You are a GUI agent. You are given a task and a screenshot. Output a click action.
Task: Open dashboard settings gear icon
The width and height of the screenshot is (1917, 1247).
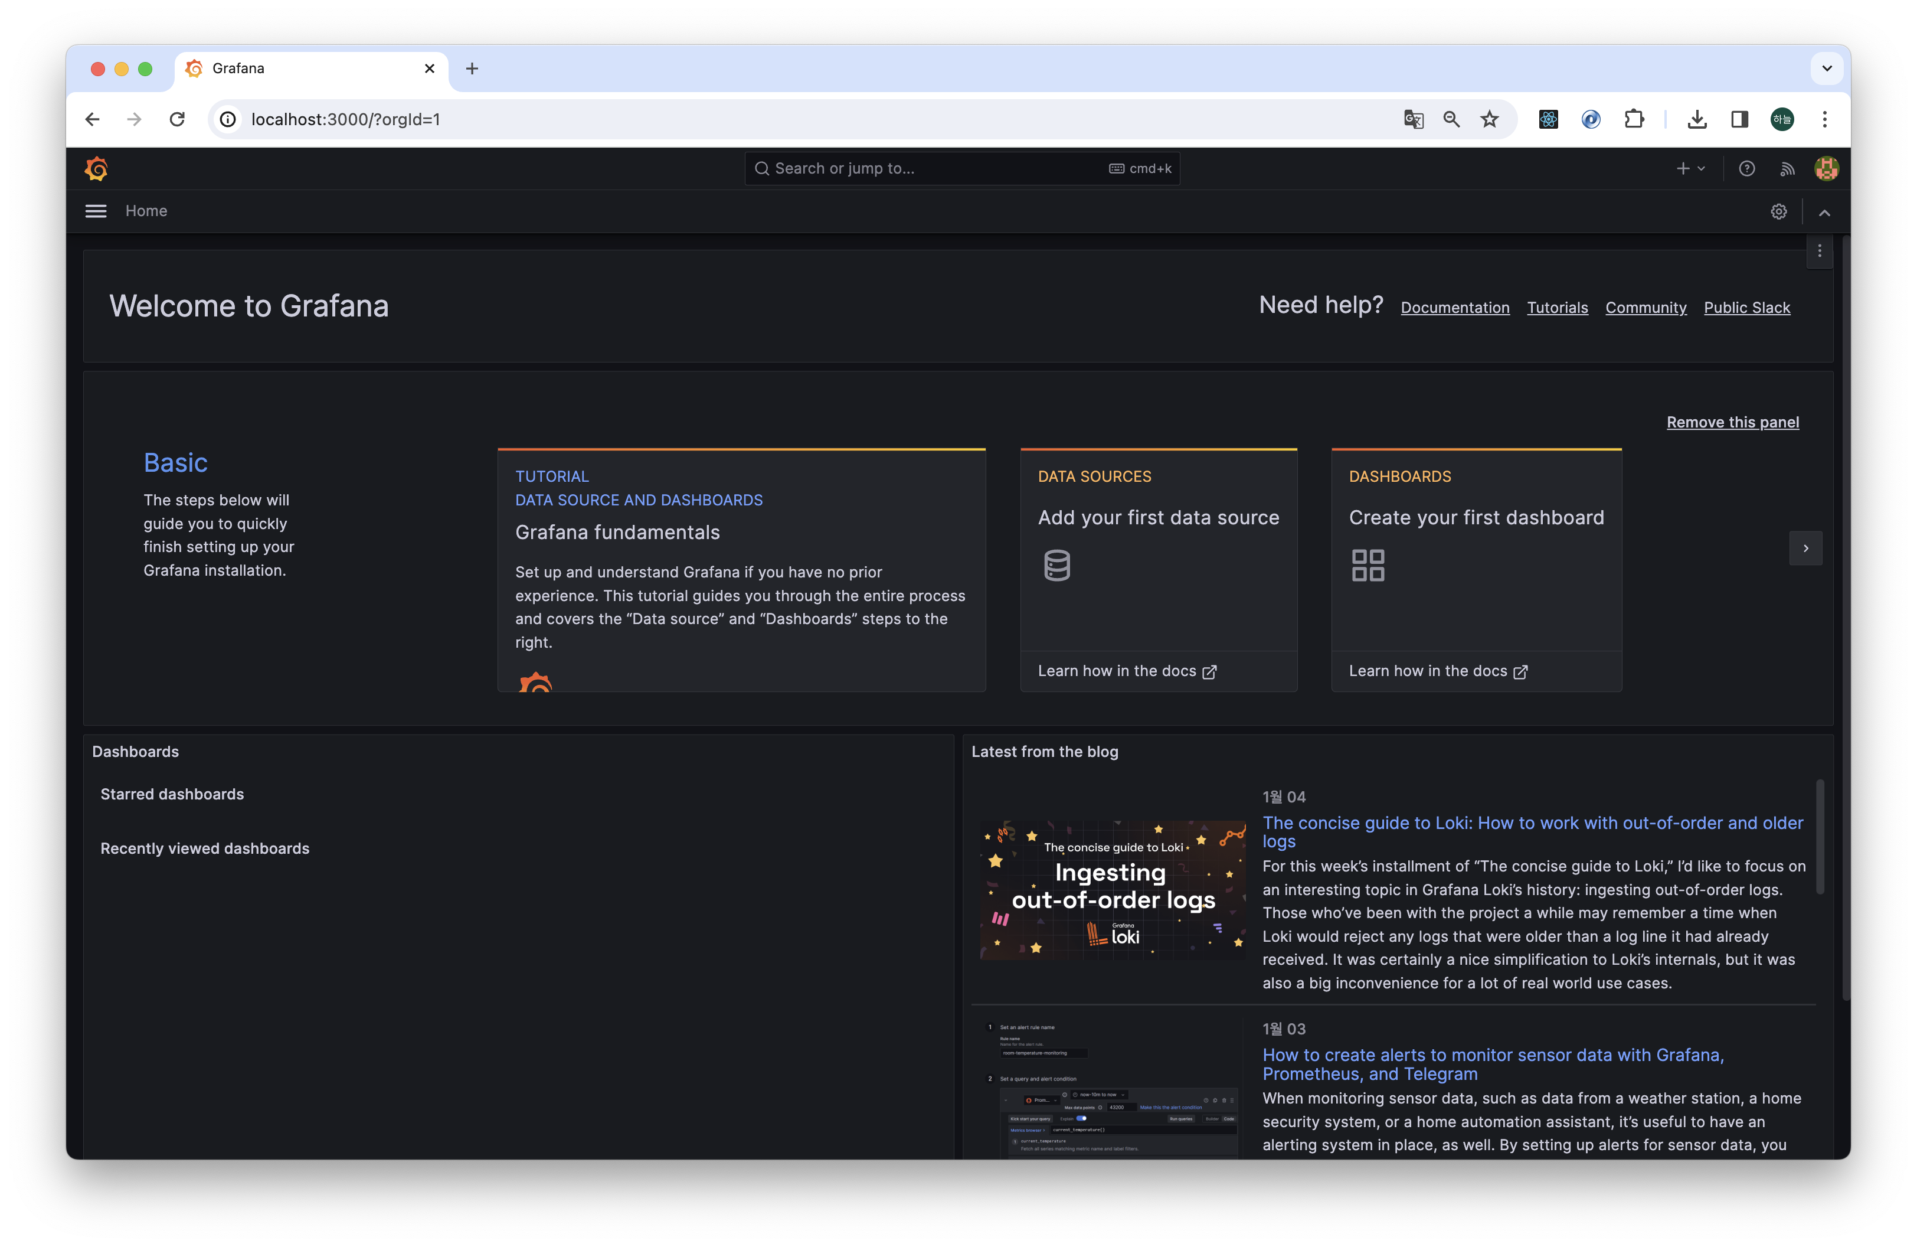point(1778,211)
